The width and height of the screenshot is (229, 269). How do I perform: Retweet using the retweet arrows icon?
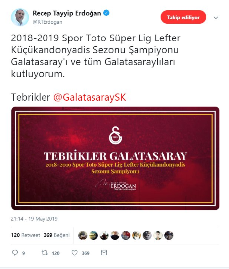tap(45, 253)
